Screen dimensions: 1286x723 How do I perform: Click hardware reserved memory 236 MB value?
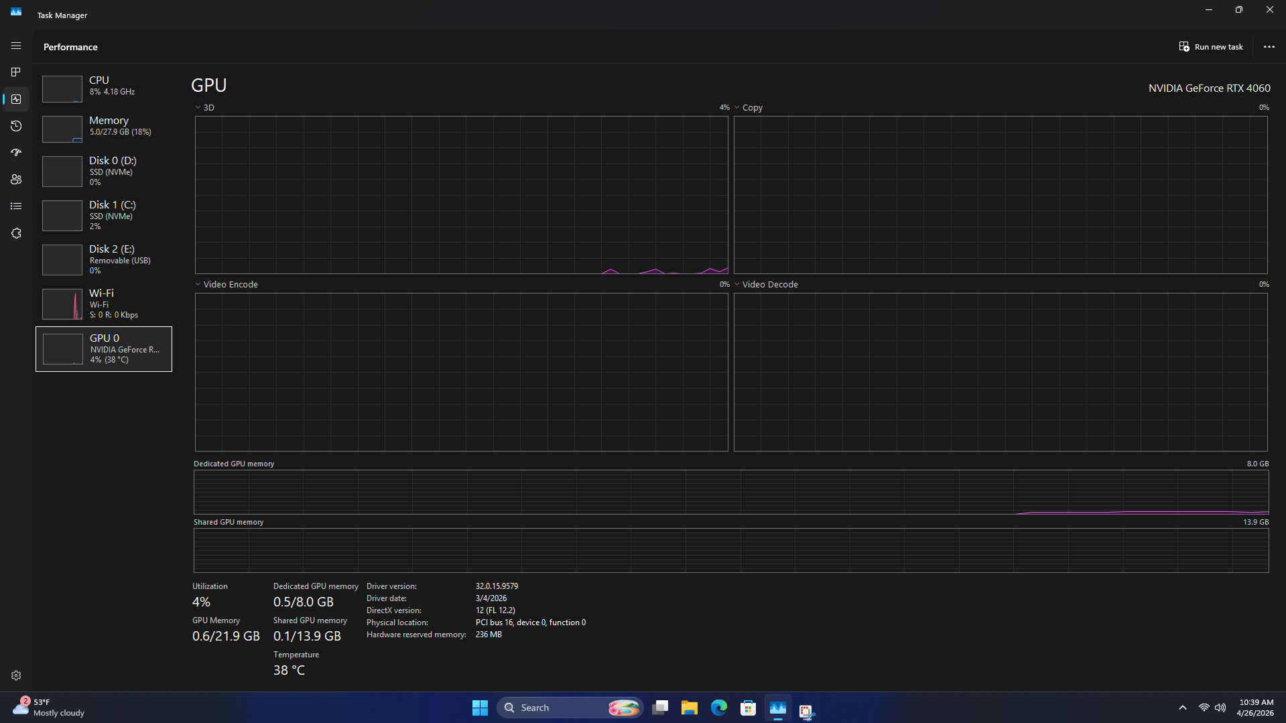(489, 635)
